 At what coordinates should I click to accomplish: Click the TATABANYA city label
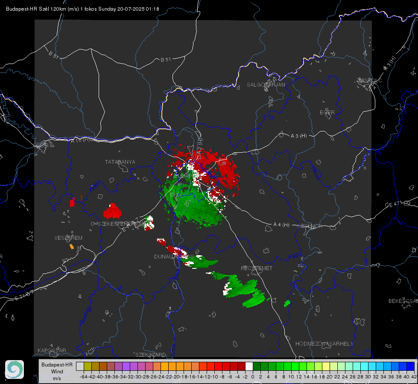tap(120, 162)
